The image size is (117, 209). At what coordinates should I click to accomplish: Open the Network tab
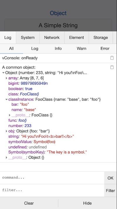[52, 37]
